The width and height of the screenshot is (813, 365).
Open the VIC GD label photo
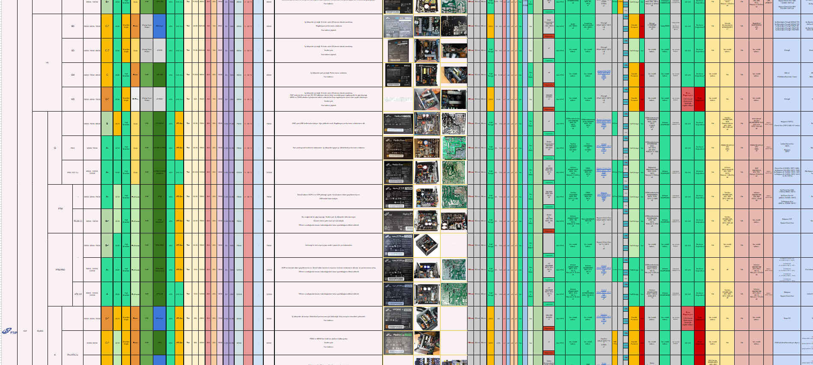pos(398,51)
